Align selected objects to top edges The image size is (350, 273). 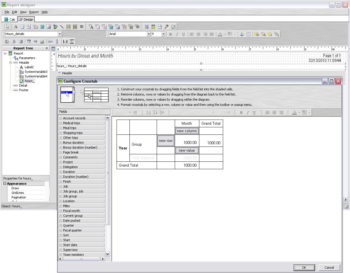point(29,42)
